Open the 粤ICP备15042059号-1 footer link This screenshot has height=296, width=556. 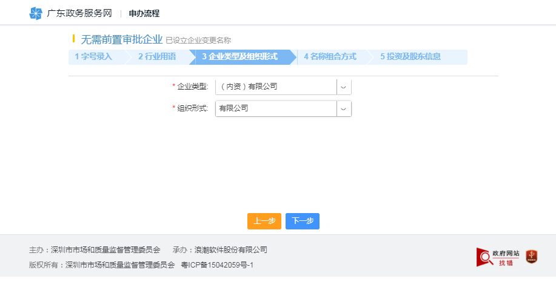pos(217,265)
